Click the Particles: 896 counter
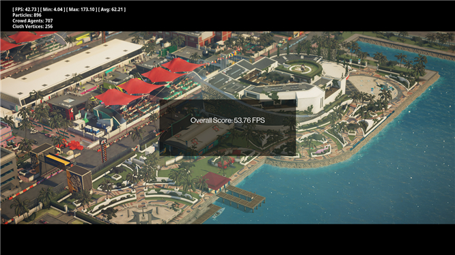This screenshot has height=255, width=455. click(27, 15)
